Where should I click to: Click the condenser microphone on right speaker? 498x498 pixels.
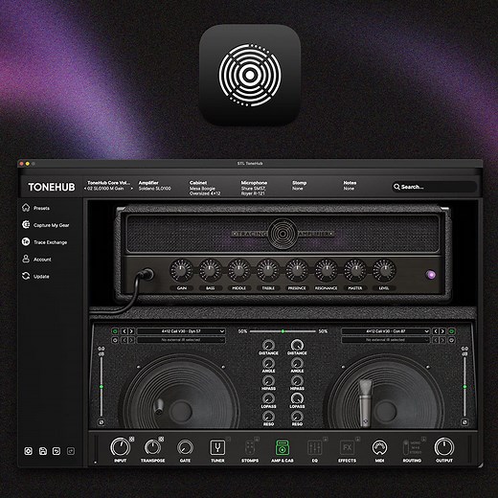coord(365,402)
